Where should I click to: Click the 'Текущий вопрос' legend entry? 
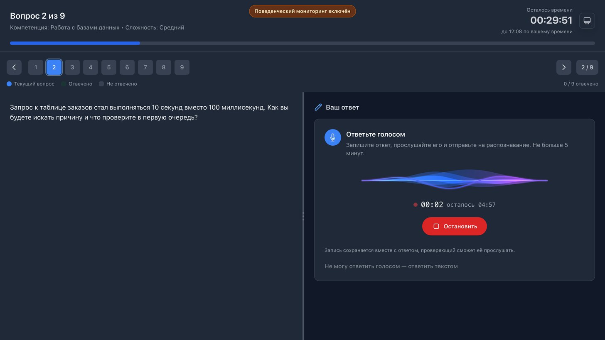click(31, 84)
